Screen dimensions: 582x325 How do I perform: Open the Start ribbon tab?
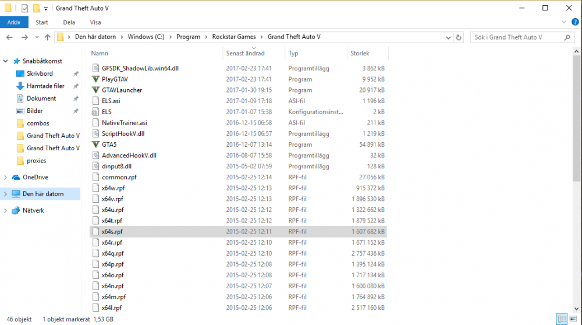(42, 22)
